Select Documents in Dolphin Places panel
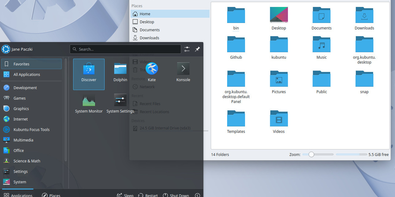Viewport: 395px width, 197px height. coord(170,30)
